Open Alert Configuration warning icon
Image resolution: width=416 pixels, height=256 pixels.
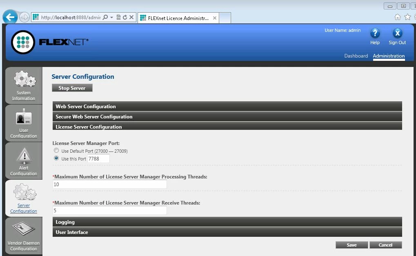coord(24,155)
